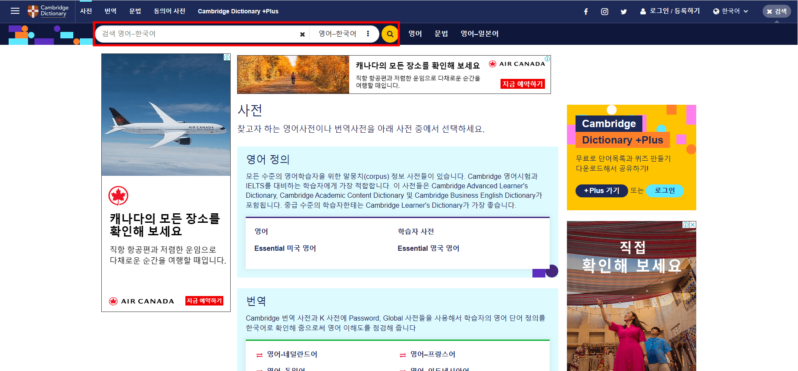This screenshot has height=371, width=798.
Task: Open the three-dot dictionary options
Action: tap(368, 34)
